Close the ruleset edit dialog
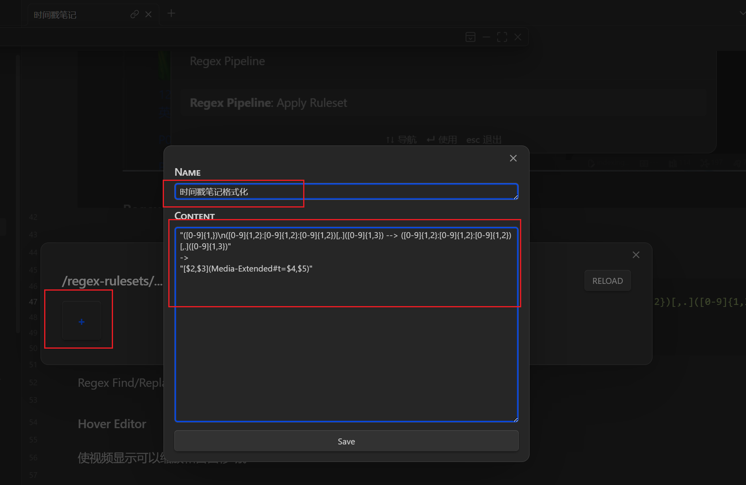This screenshot has width=746, height=485. point(513,158)
